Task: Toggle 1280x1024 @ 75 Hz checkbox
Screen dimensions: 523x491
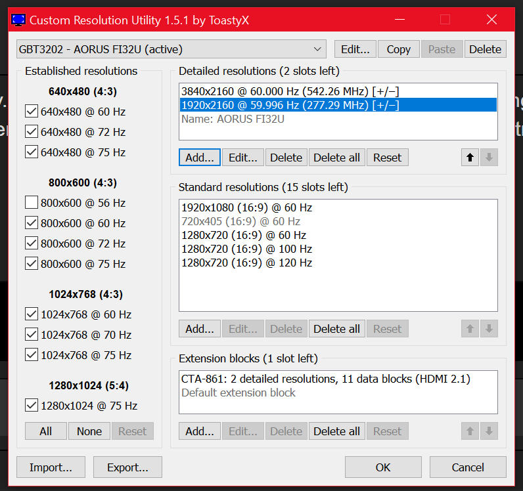Action: pyautogui.click(x=31, y=406)
